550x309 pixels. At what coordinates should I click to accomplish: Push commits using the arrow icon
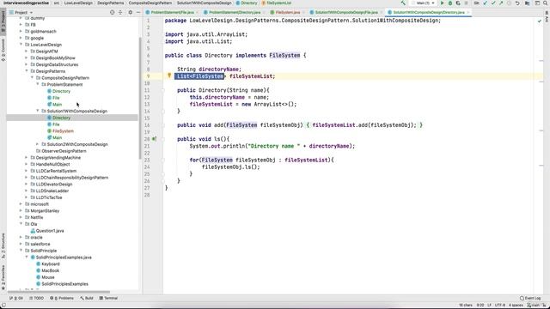[x=501, y=3]
